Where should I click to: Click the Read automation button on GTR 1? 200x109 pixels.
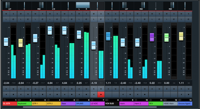coord(35,89)
